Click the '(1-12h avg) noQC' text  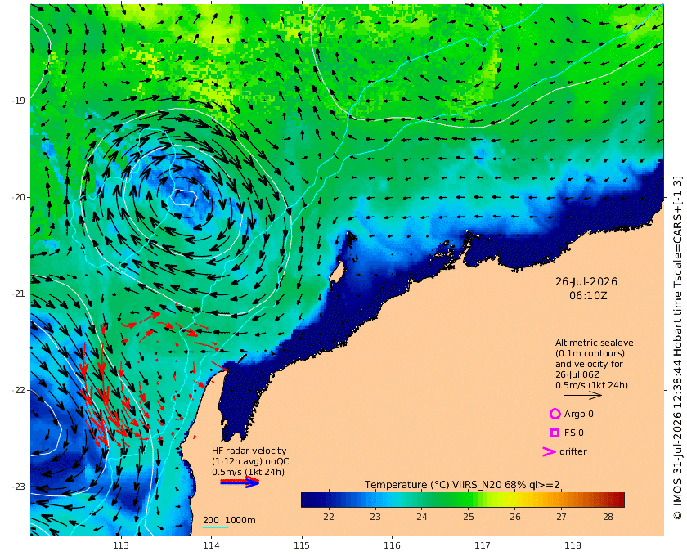[x=250, y=461]
